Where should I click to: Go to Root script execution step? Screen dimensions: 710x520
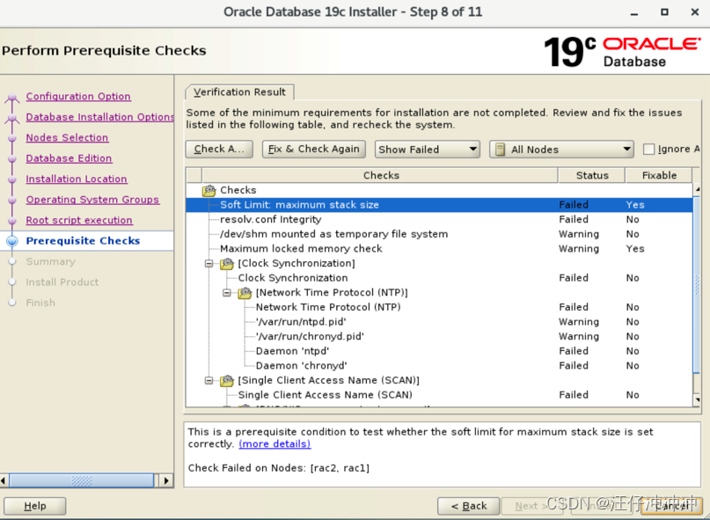(x=79, y=220)
